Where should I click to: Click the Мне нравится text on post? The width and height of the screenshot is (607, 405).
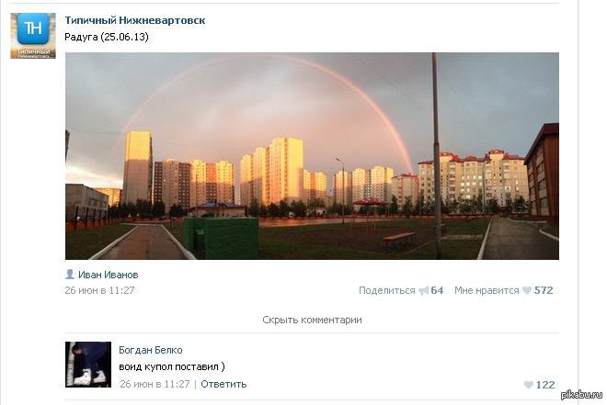tap(487, 290)
